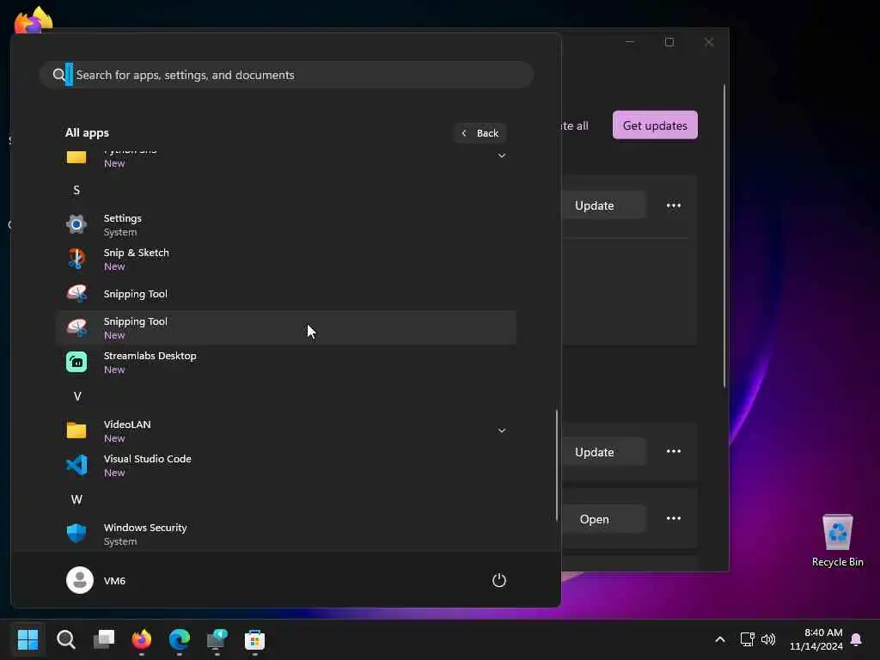Click 'Windows Security' app name text
880x660 pixels.
click(145, 528)
